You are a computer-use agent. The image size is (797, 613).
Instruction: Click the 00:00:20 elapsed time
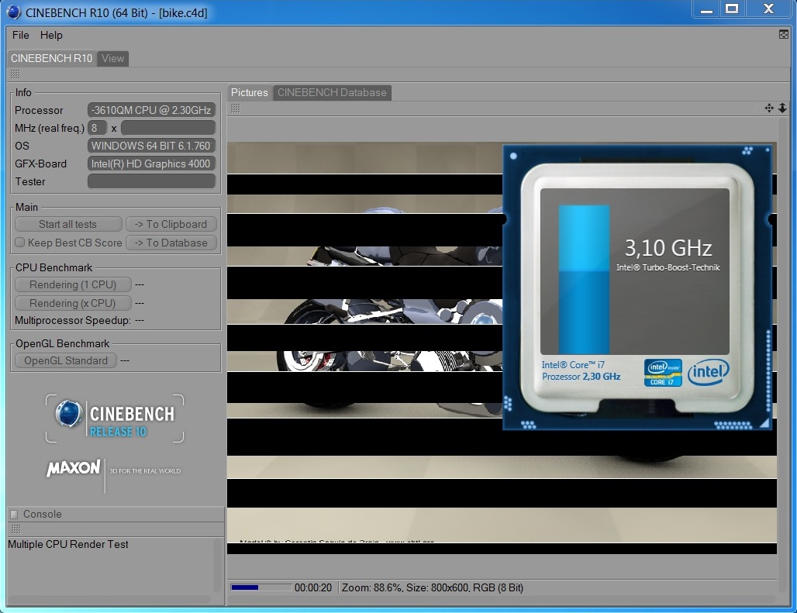[x=313, y=587]
